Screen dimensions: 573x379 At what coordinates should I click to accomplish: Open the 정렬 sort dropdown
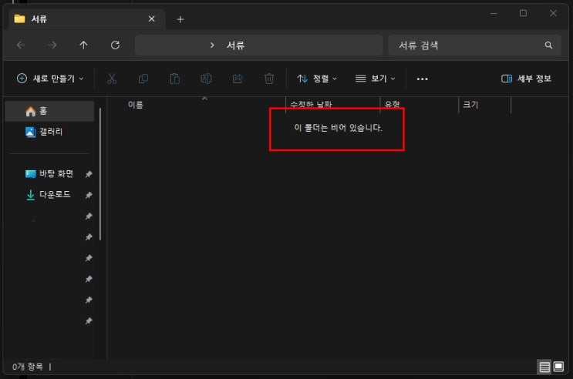tap(317, 79)
